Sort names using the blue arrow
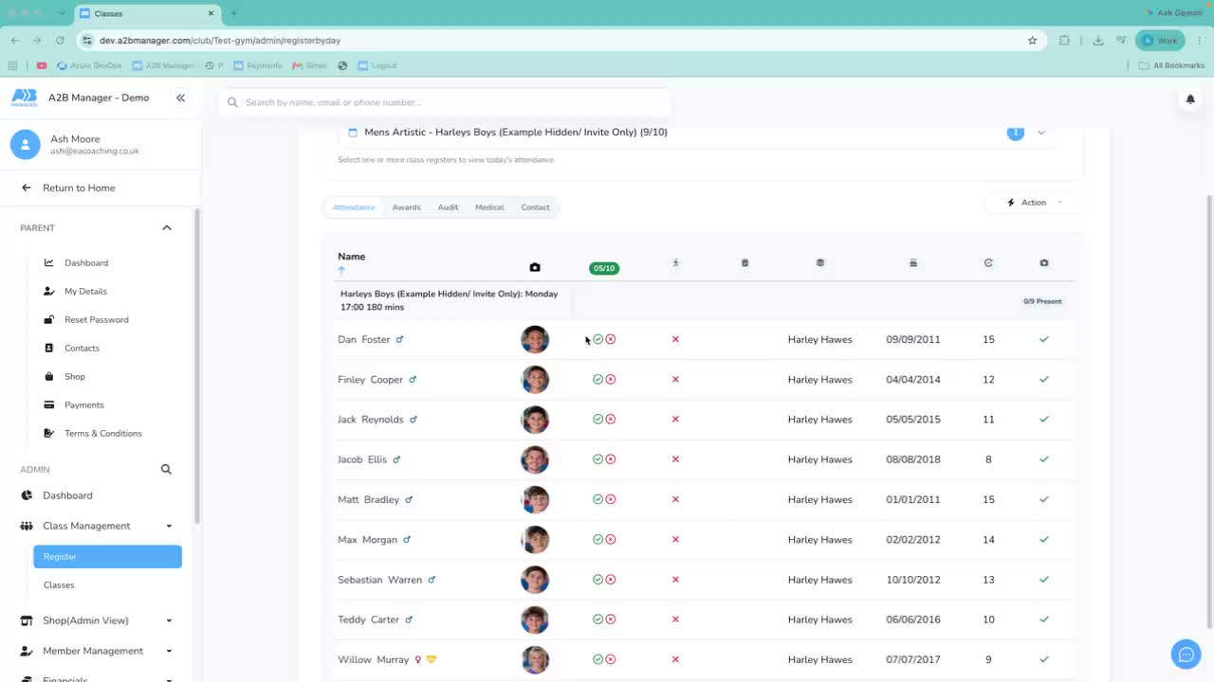1214x682 pixels. click(x=341, y=271)
